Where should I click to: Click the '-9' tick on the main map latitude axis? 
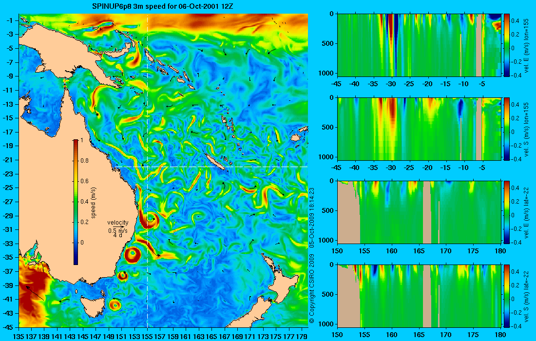9,76
